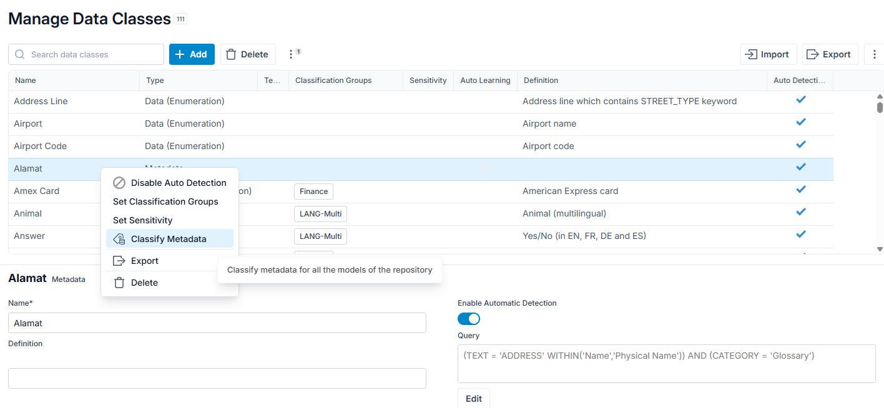Click the Import button
The height and width of the screenshot is (408, 884).
pyautogui.click(x=769, y=54)
